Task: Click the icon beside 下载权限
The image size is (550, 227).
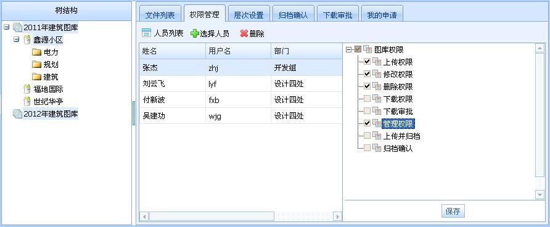Action: point(377,99)
